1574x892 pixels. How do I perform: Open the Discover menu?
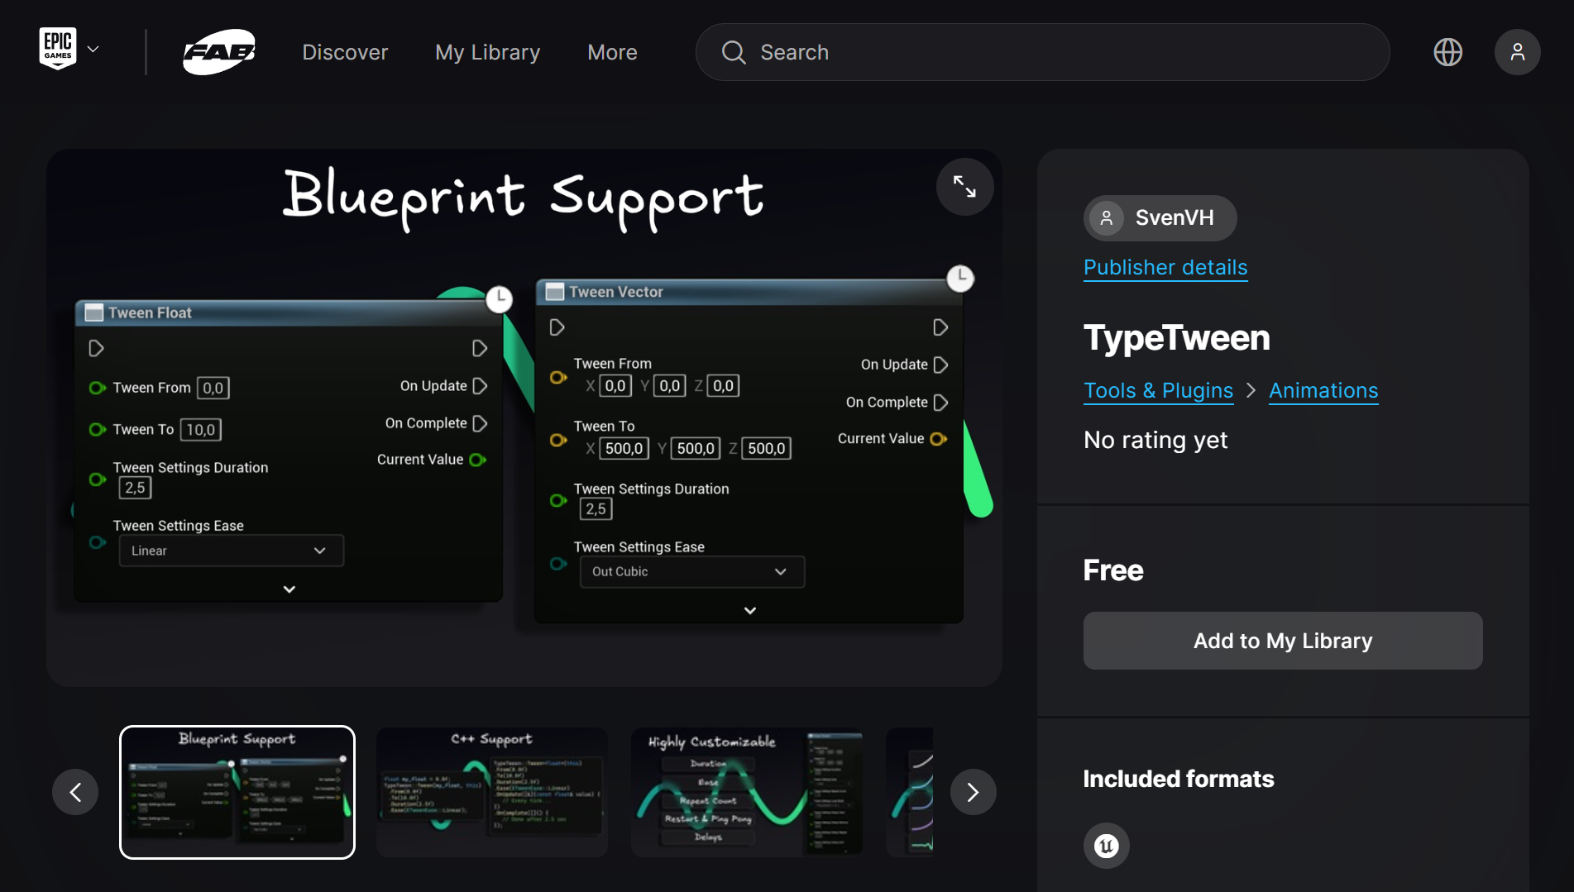click(345, 52)
